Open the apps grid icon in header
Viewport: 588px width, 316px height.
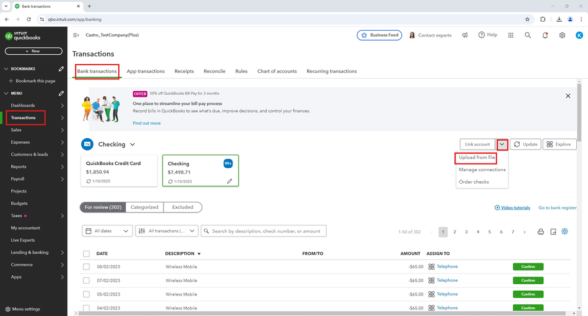(511, 35)
